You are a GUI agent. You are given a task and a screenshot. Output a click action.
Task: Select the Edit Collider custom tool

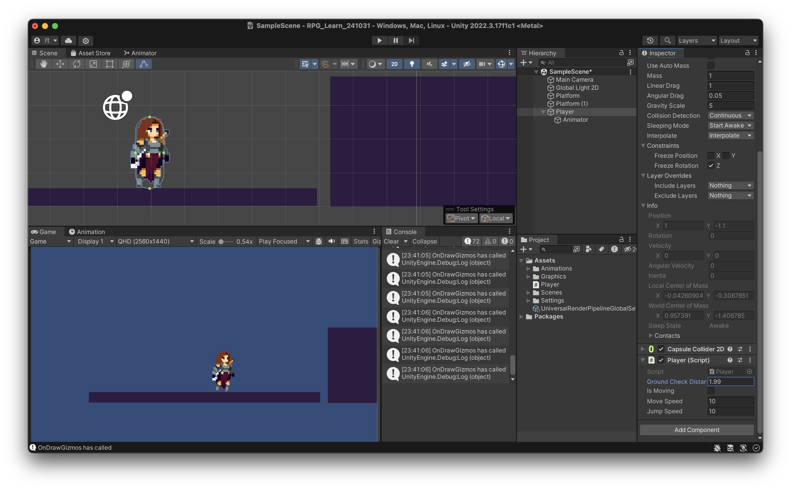tap(143, 64)
